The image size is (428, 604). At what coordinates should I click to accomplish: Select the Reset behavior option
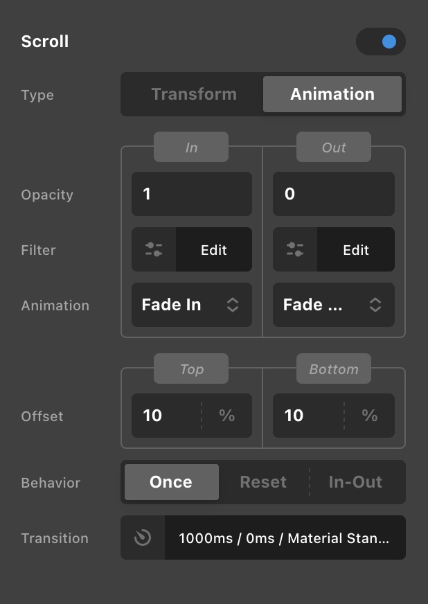[x=263, y=482]
